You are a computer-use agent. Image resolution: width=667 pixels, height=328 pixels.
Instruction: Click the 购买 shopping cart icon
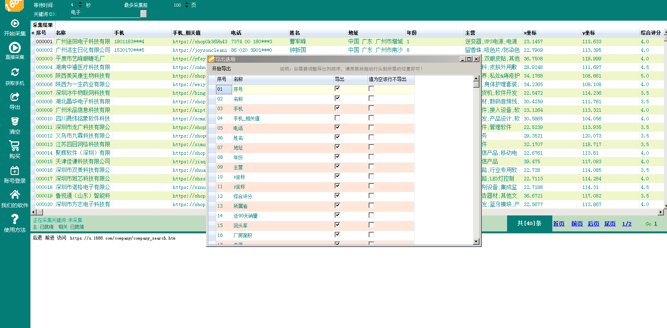coord(15,145)
